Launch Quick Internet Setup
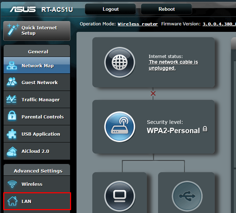 pos(37,31)
